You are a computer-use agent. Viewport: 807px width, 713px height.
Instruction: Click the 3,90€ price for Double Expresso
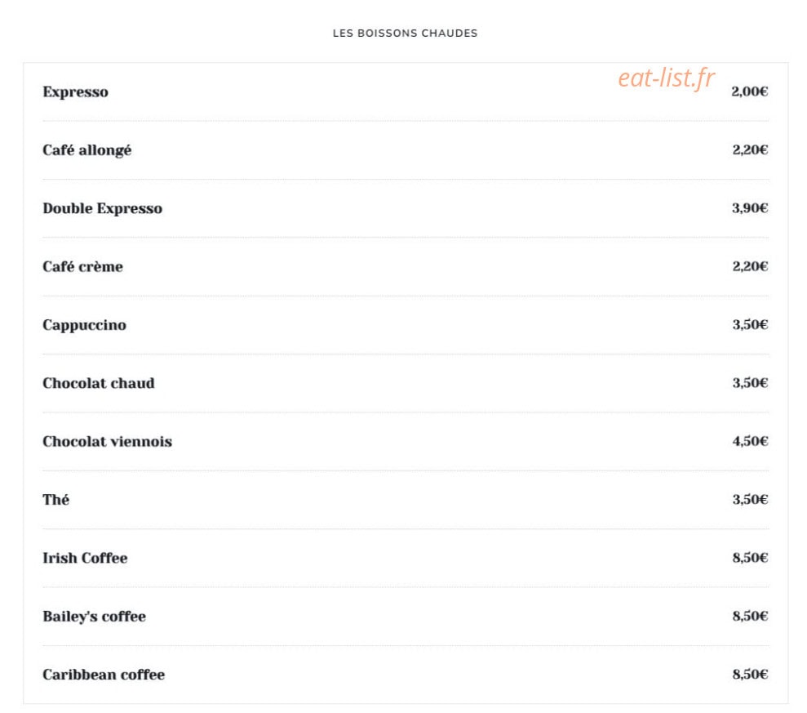(750, 208)
